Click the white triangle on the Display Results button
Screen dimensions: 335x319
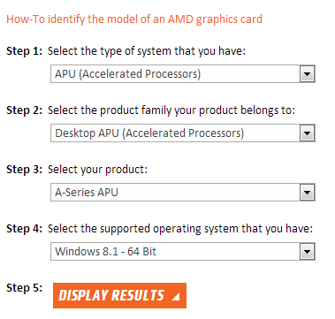click(x=176, y=297)
